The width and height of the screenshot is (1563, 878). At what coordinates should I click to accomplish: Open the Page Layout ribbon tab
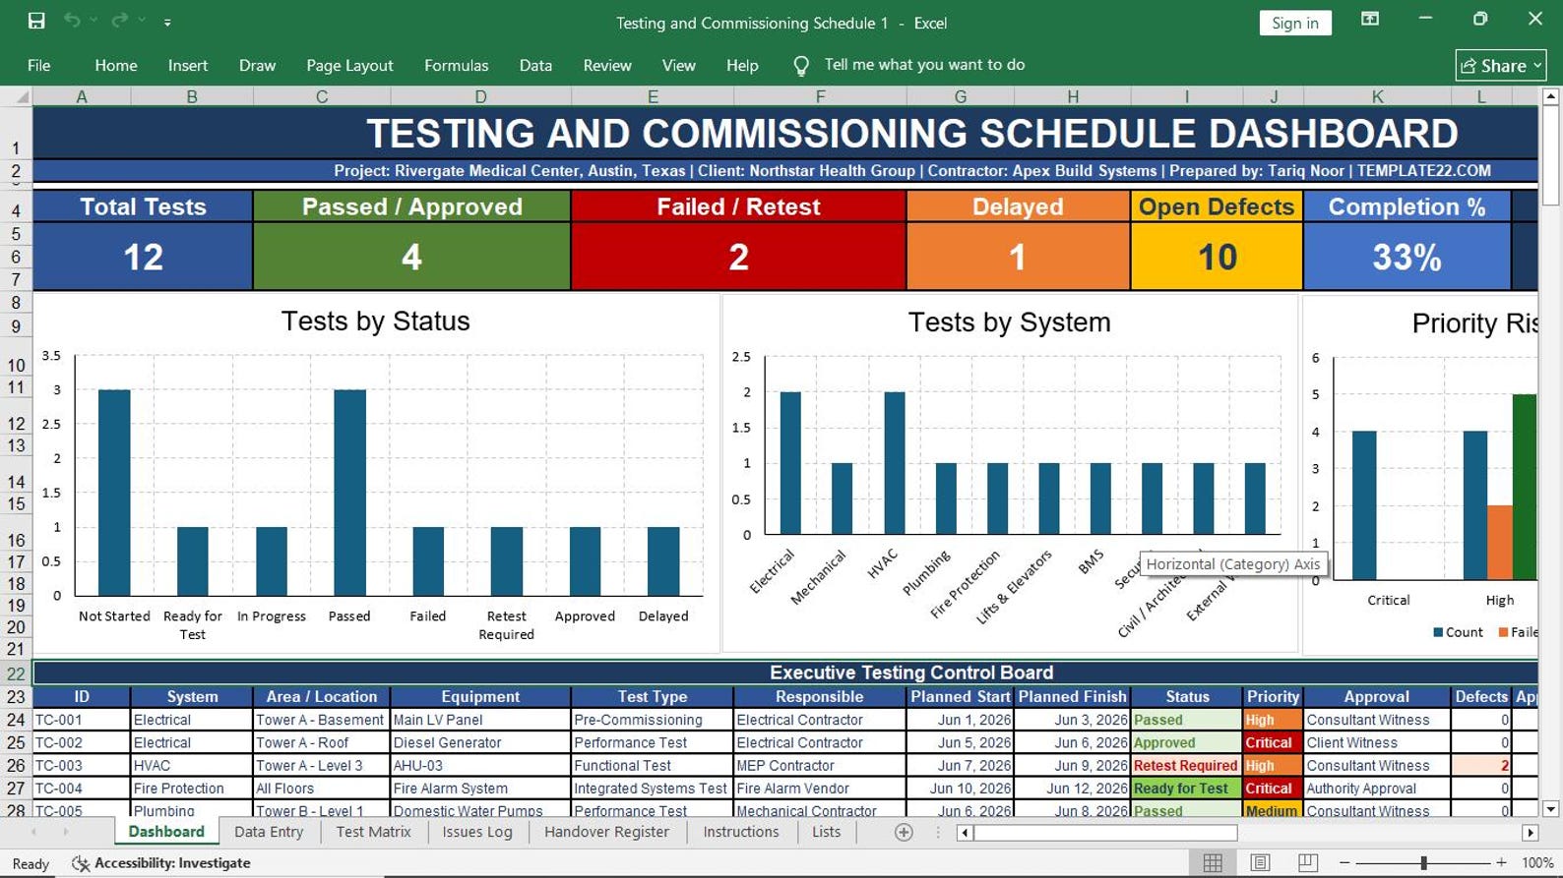(349, 65)
